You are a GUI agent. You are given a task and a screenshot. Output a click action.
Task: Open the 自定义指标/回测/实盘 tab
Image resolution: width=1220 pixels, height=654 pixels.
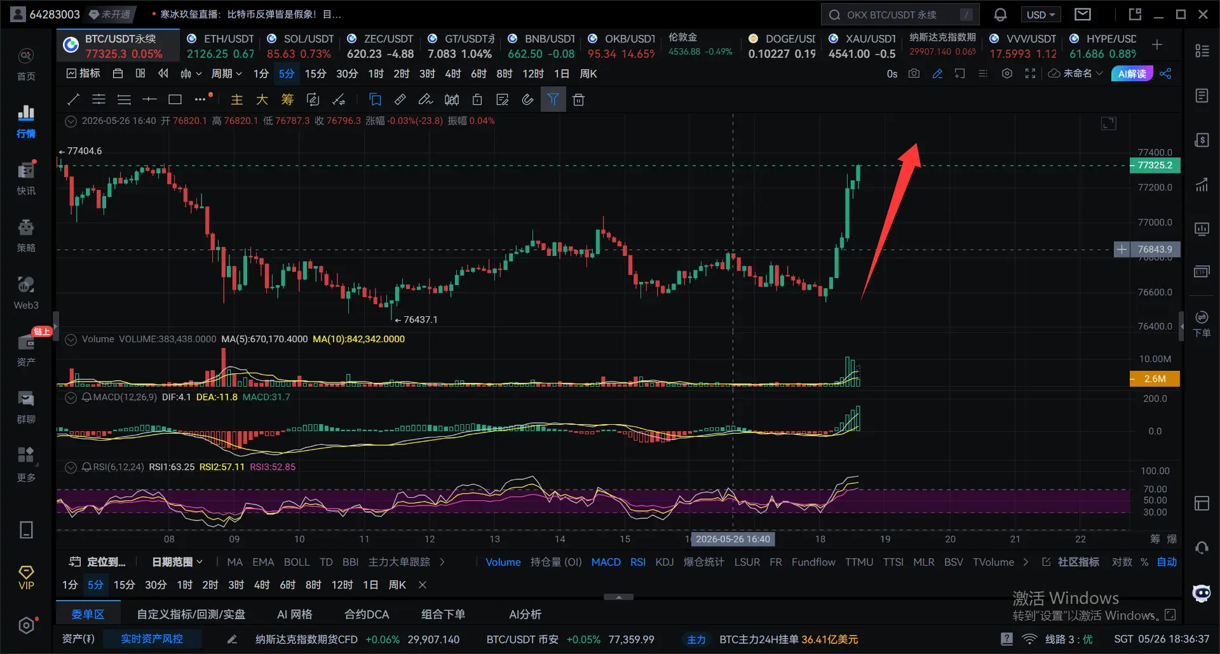pyautogui.click(x=191, y=615)
